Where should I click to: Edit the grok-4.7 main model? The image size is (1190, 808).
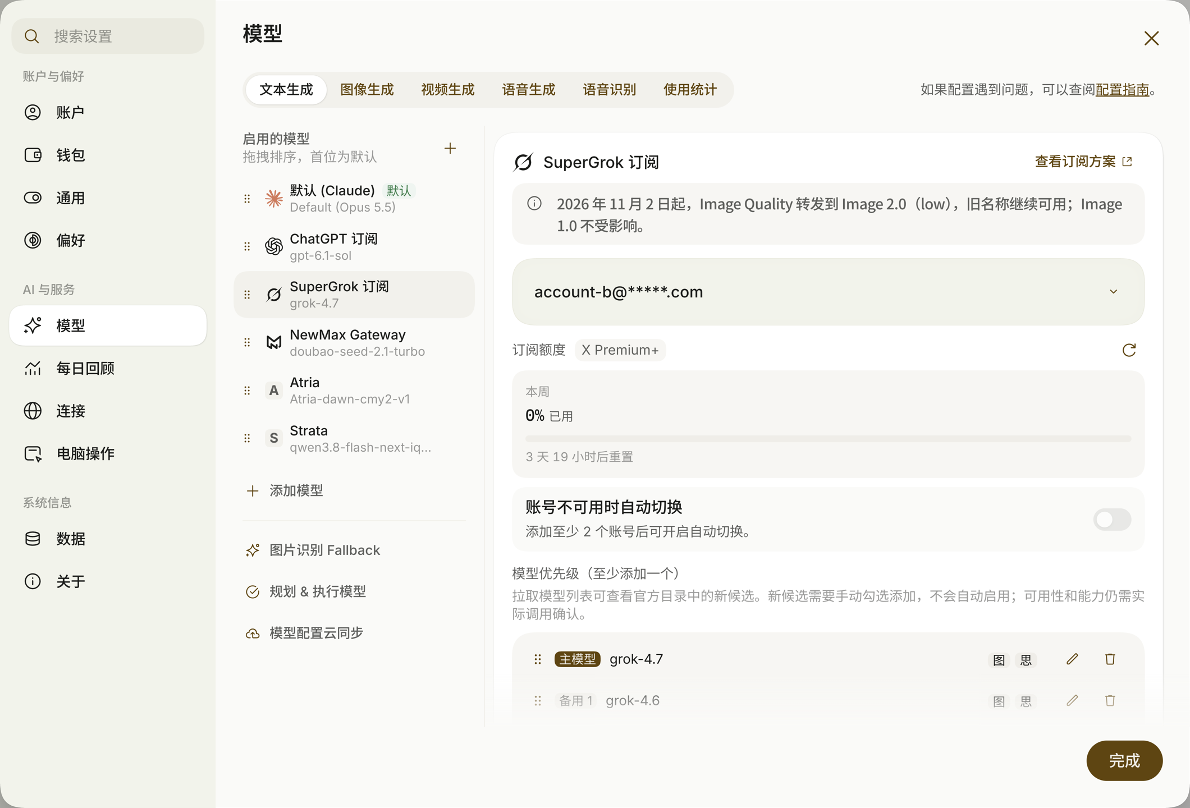pyautogui.click(x=1072, y=659)
